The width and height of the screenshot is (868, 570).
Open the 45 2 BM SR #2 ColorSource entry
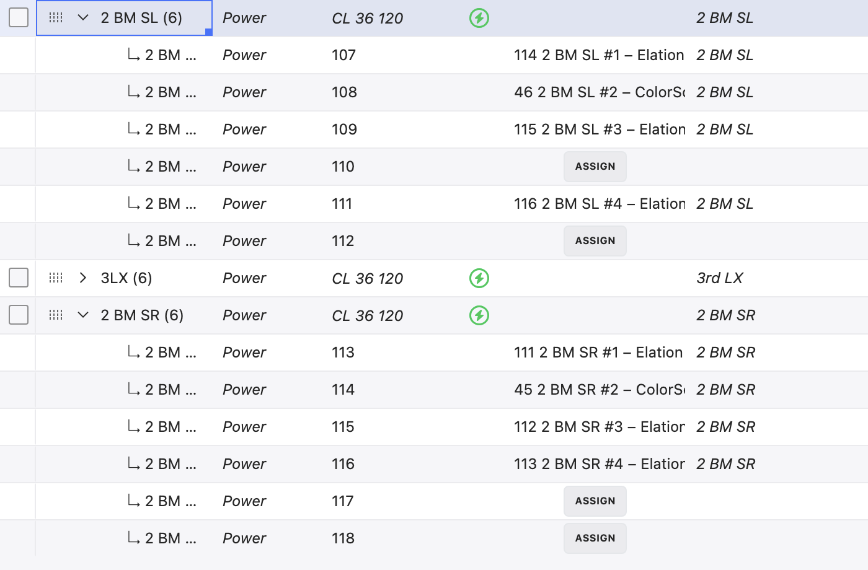coord(598,390)
